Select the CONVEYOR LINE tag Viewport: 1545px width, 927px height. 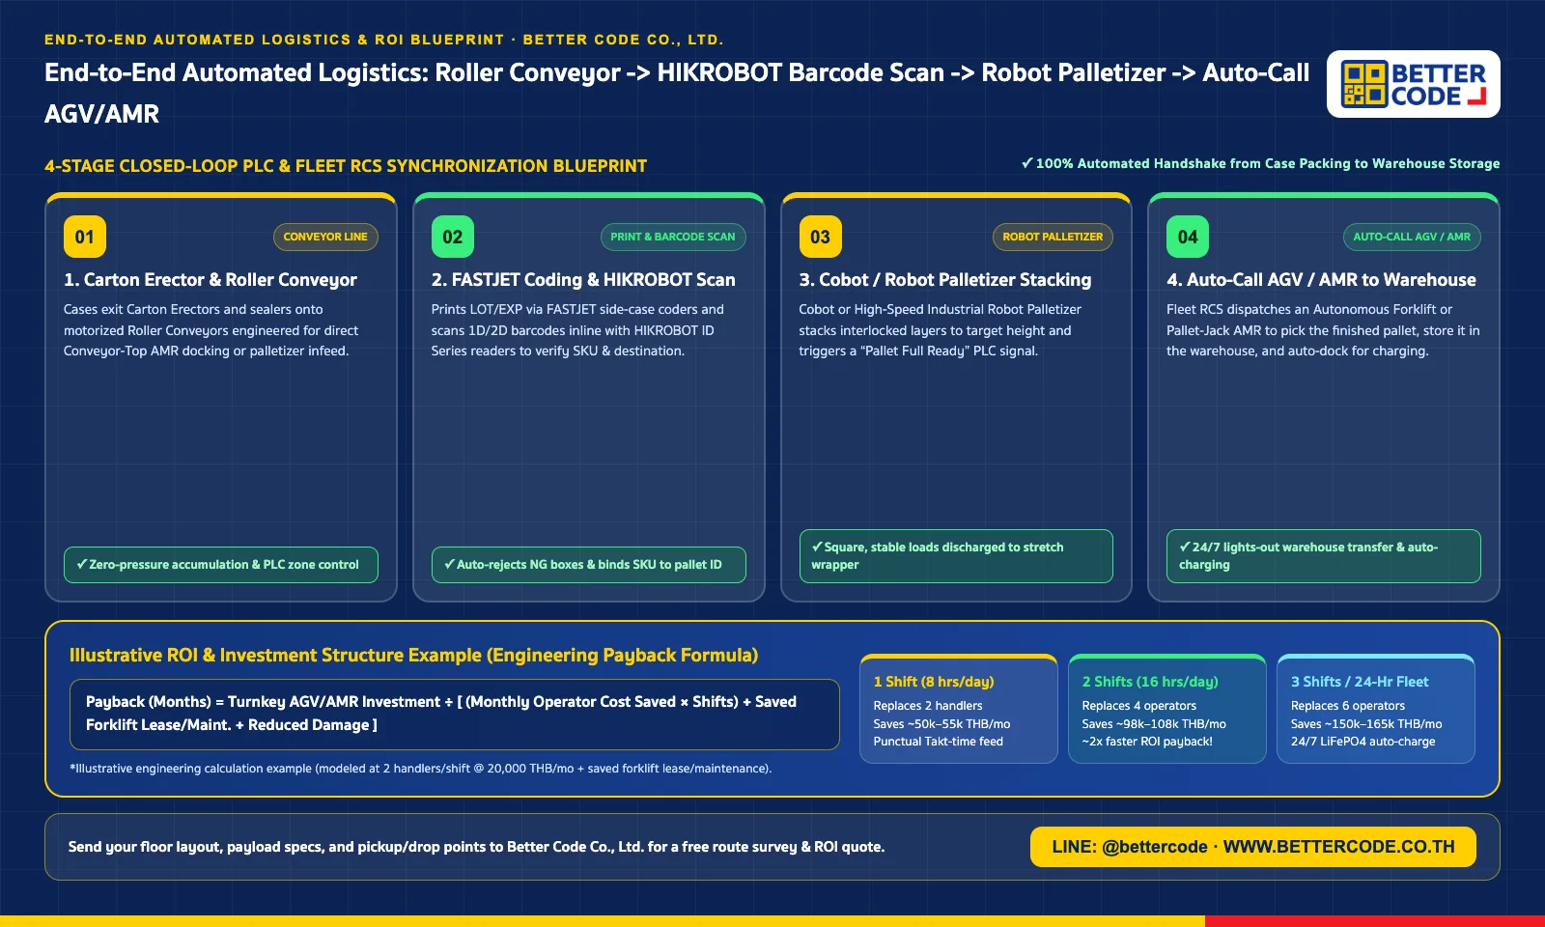[325, 237]
